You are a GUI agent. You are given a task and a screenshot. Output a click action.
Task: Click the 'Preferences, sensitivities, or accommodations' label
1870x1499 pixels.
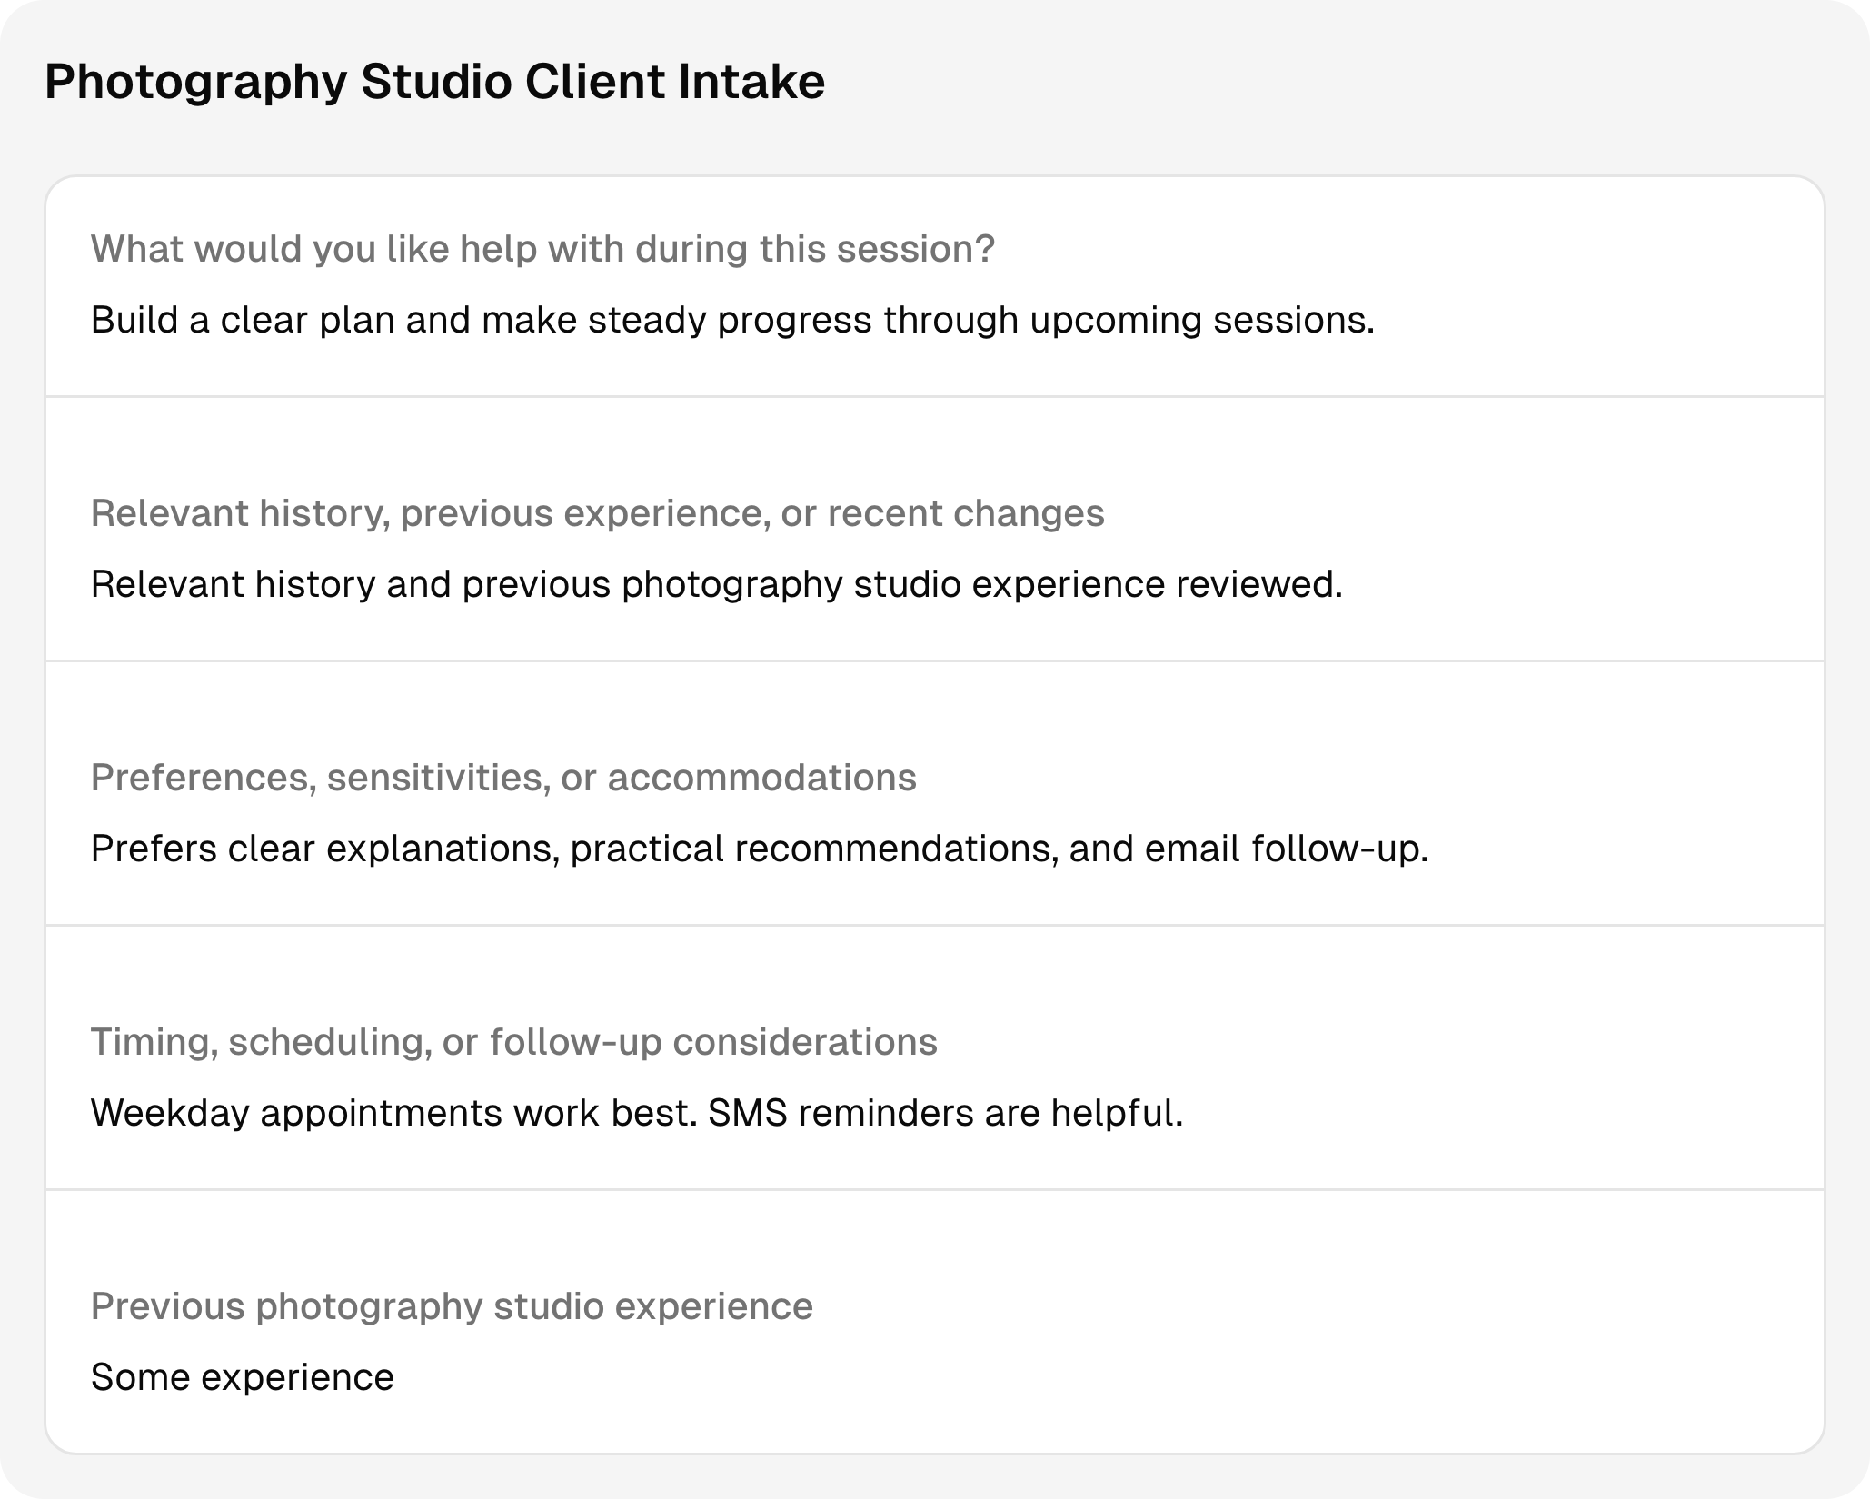pyautogui.click(x=503, y=778)
